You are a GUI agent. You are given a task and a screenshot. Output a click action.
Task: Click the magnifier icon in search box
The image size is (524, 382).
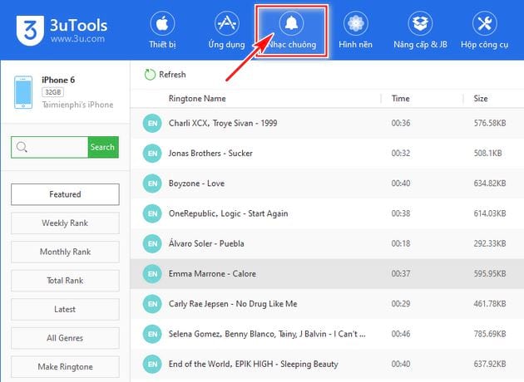pyautogui.click(x=22, y=147)
